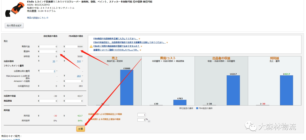Open the dropdown beside monthly sales increase percent
The image size is (306, 140).
click(x=149, y=121)
